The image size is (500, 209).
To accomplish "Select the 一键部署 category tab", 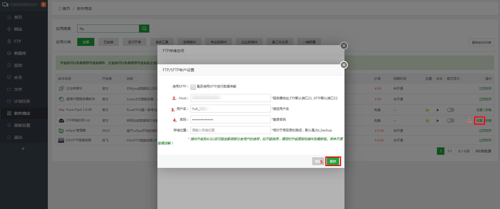I will point(309,42).
